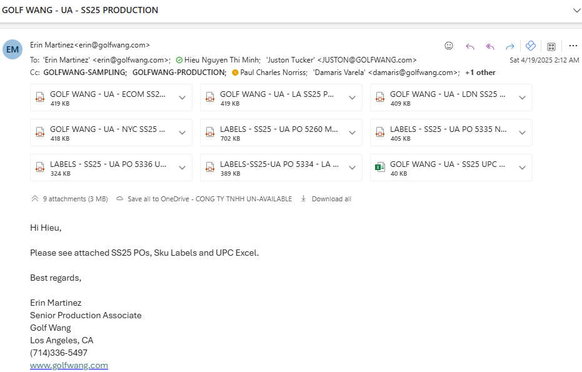582x372 pixels.
Task: Open LABELS - SS25 - UA PO 5260 attachment
Action: coord(281,133)
